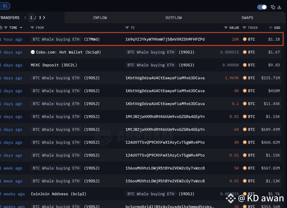Click the total pages number 3
The height and width of the screenshot is (208, 287).
tap(40, 18)
